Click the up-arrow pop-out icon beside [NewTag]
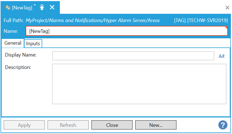 42,7
